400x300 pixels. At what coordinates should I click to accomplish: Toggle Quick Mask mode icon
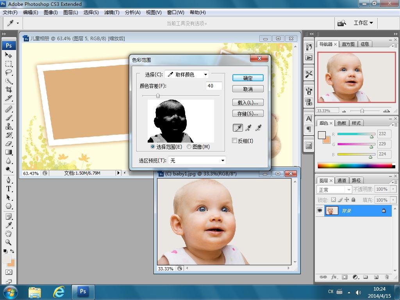[9, 272]
